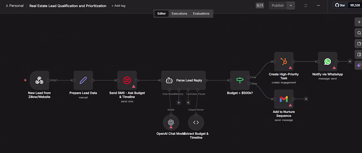Select the OpenAI Chat Model node
This screenshot has height=153, width=362.
click(x=171, y=122)
